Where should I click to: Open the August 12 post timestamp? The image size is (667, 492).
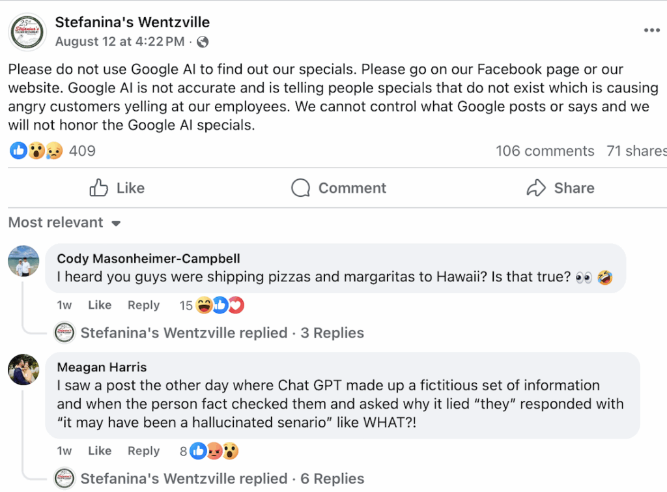pos(120,42)
